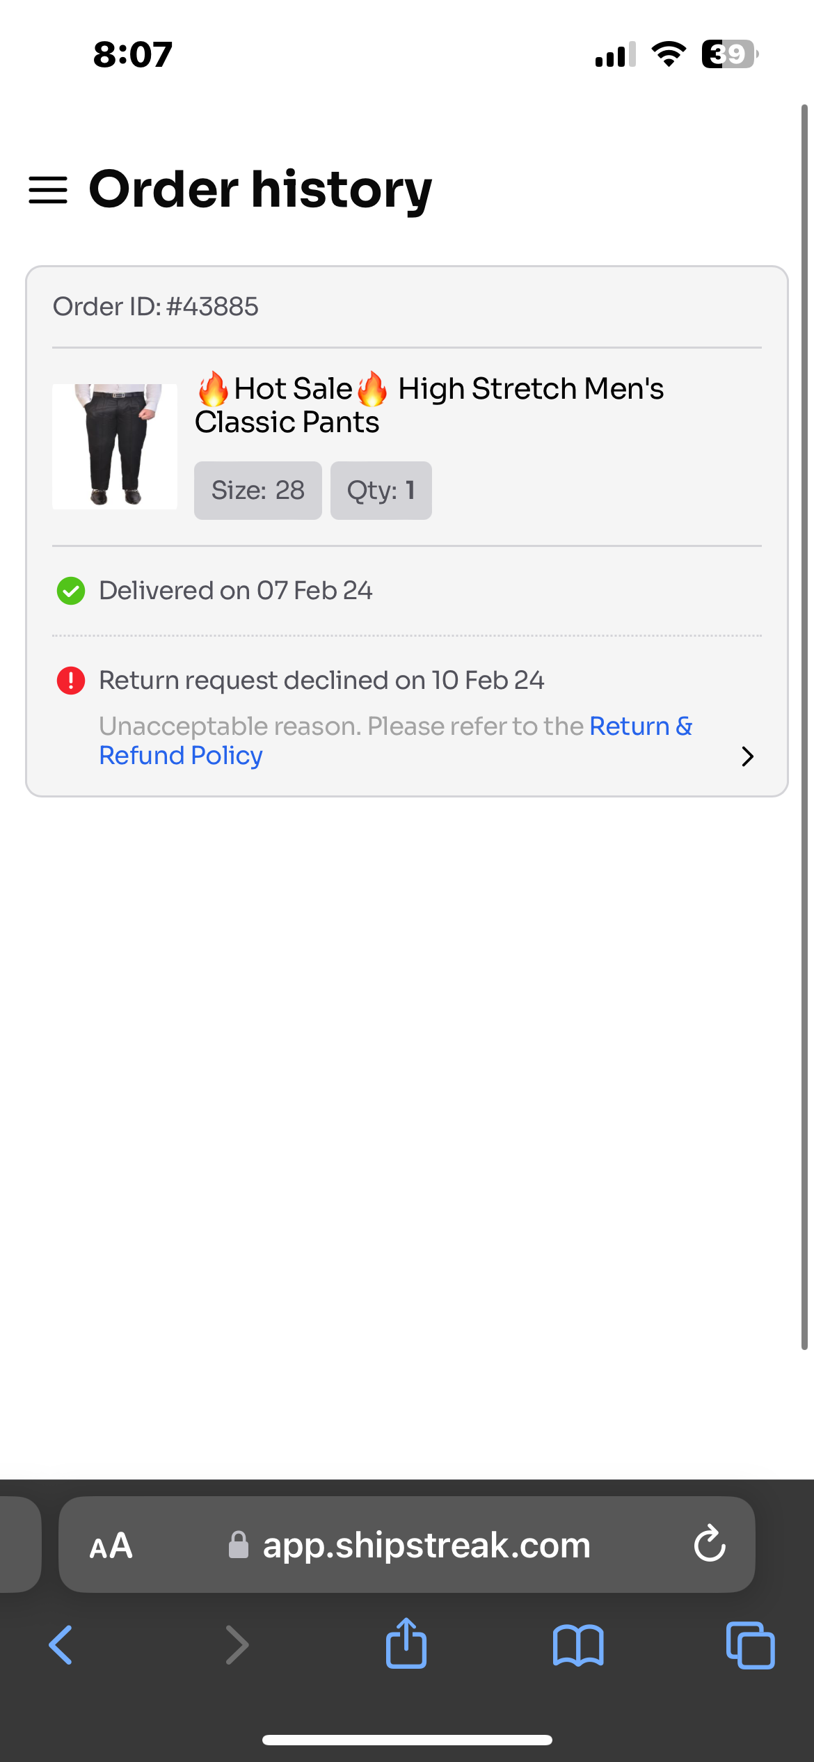The image size is (814, 1762).
Task: Reload the shipstreak page
Action: point(710,1545)
